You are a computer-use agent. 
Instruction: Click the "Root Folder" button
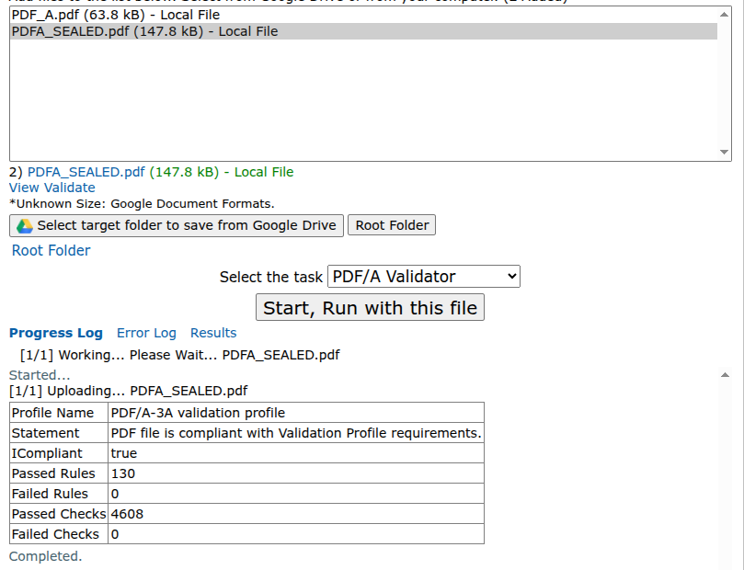(391, 224)
